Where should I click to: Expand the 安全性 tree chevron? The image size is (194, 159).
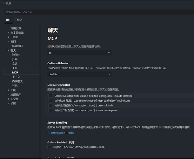coord(8,99)
